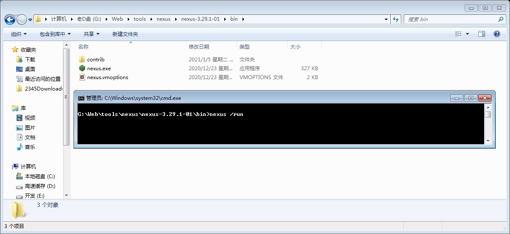Minimize the cmd.exe window
The image size is (510, 234).
pyautogui.click(x=457, y=98)
